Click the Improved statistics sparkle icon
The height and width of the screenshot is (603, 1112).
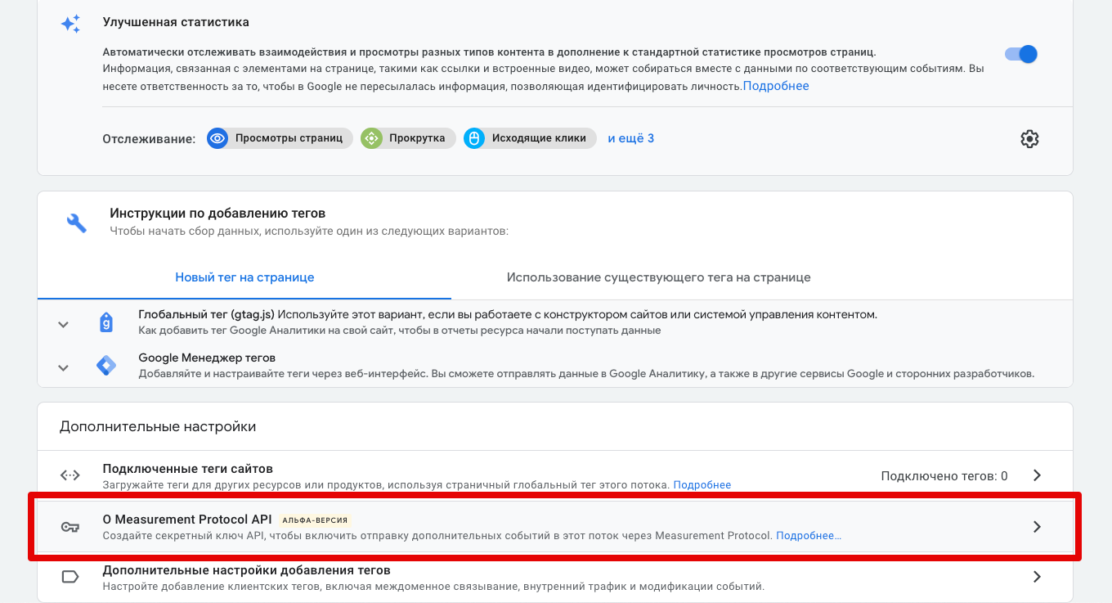(x=70, y=23)
